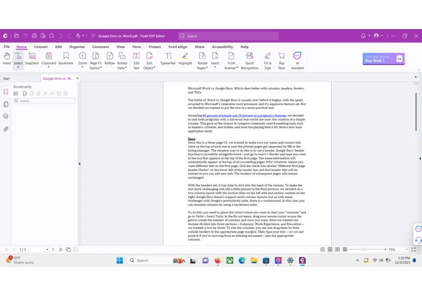The image size is (422, 296).
Task: Close the Google Docs vs. W... tab
Action: pos(78,78)
